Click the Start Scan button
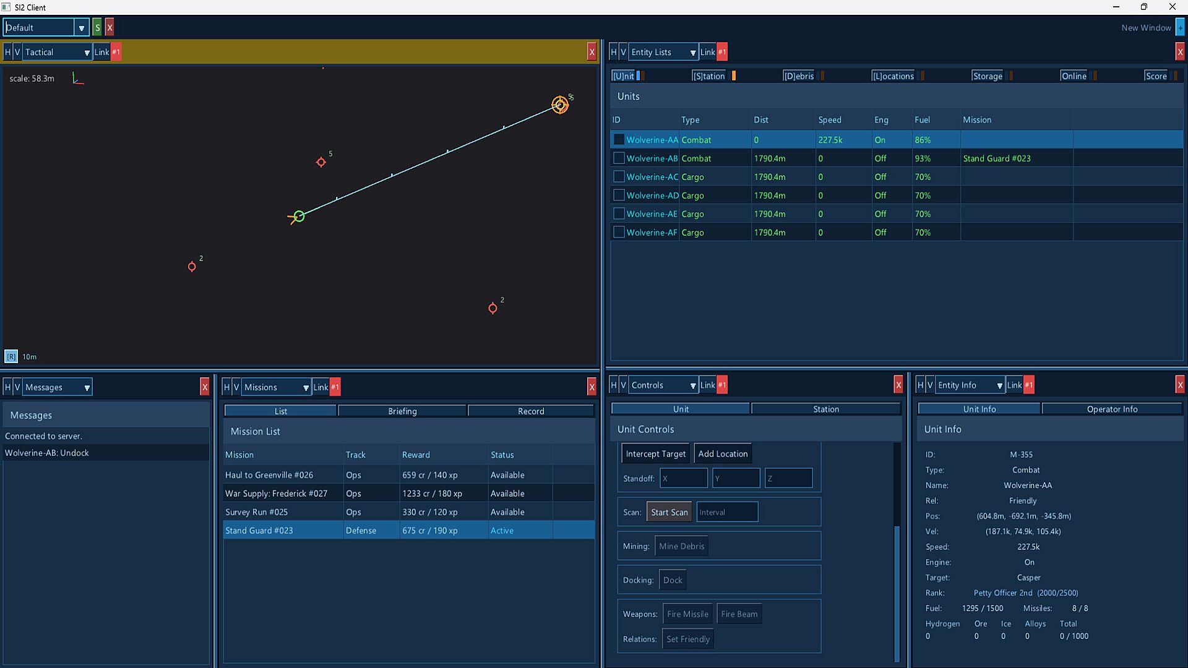 669,512
